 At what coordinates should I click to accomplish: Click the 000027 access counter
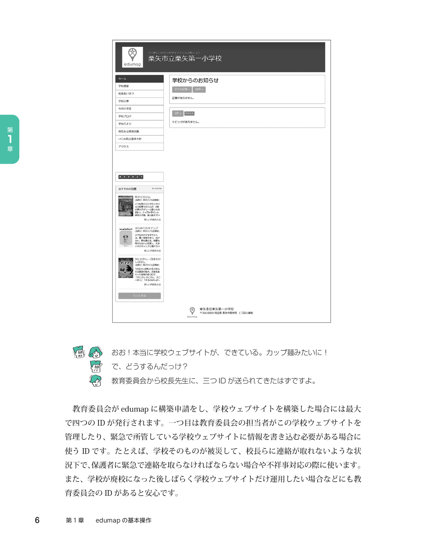tap(131, 177)
